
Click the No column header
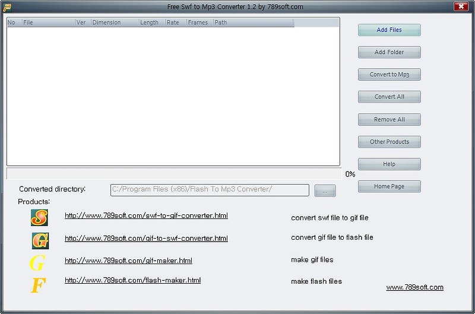pos(14,23)
